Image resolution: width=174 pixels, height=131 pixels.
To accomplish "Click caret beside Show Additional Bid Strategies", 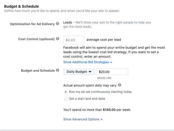I will tap(111, 62).
